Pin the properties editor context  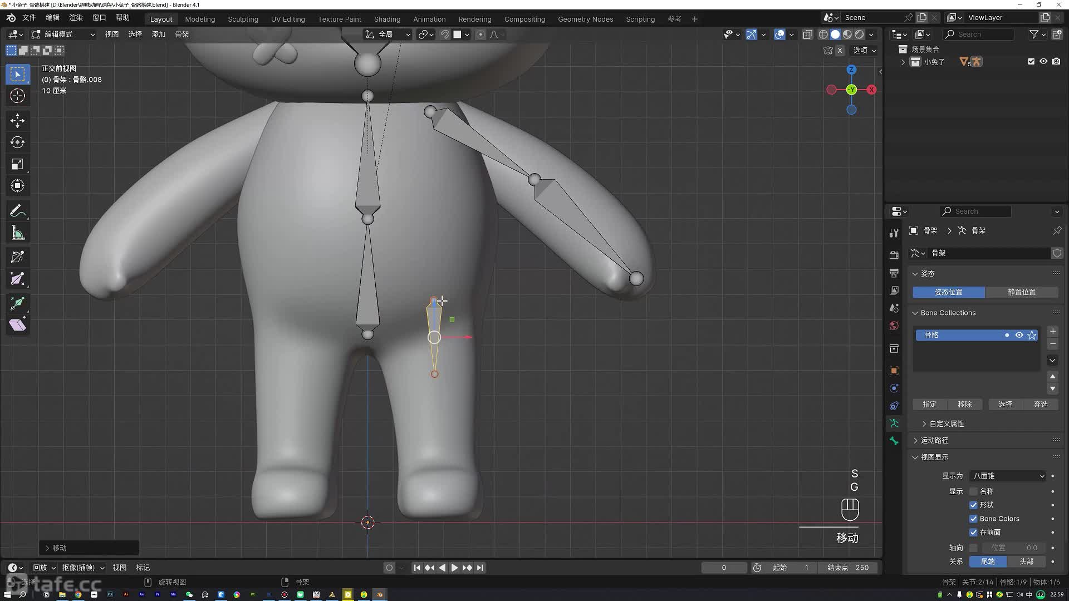tap(1057, 230)
